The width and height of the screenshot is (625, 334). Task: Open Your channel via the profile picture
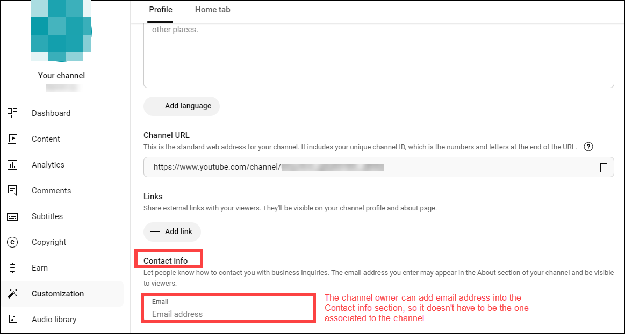[x=61, y=31]
